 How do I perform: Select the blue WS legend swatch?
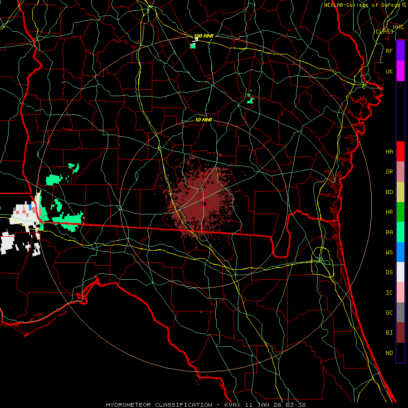pos(400,252)
